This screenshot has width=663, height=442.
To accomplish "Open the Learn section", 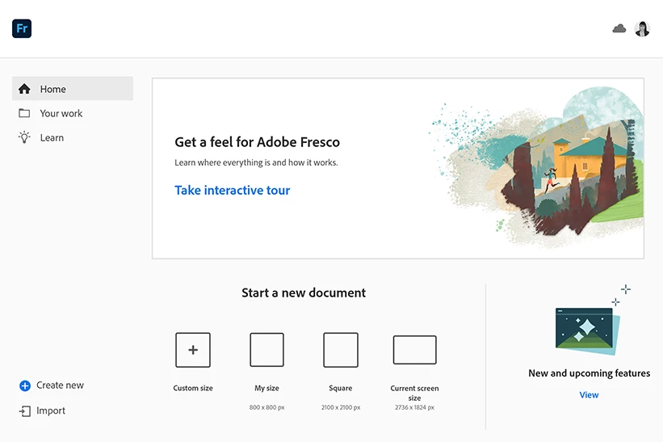I will pos(73,137).
